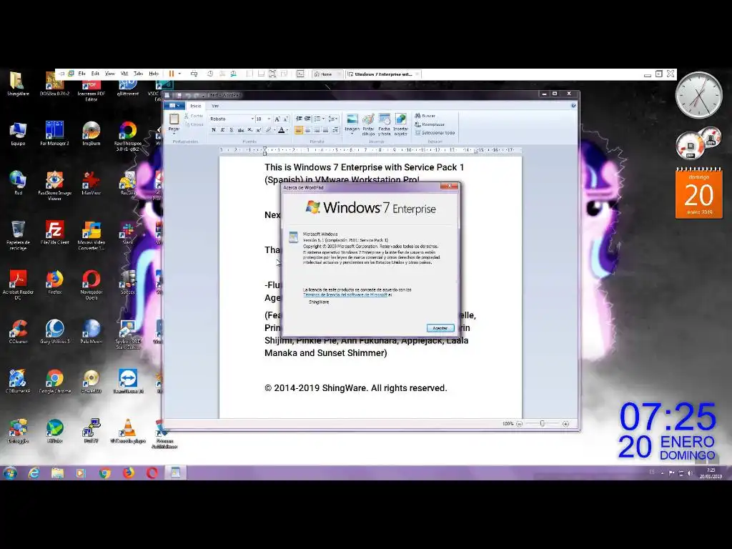Open Papelera de reciclaje on the desktop
Viewport: 732px width, 549px height.
[x=18, y=235]
